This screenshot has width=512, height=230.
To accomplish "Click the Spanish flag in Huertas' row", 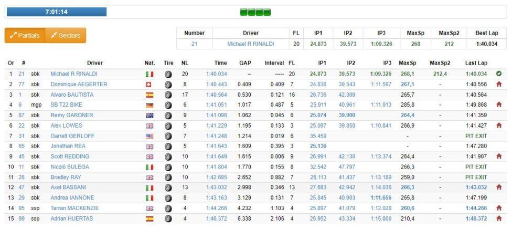I will 150,218.
